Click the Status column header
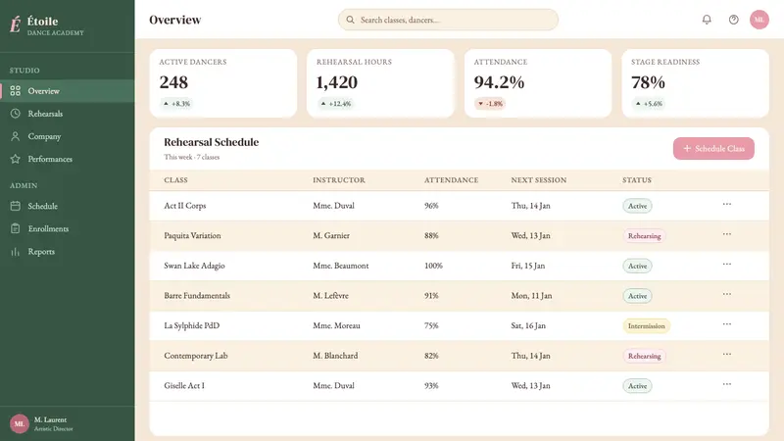784x441 pixels. pos(637,180)
